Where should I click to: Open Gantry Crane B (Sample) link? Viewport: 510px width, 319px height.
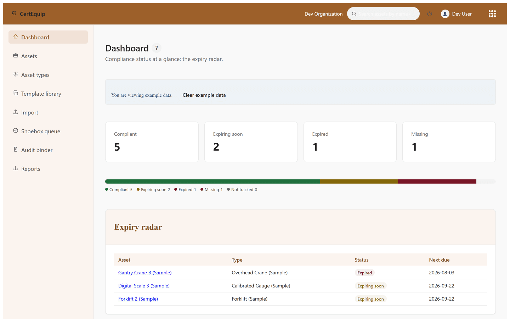click(145, 273)
